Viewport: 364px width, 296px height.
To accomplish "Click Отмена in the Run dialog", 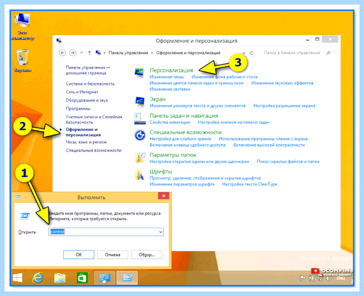I will point(113,255).
